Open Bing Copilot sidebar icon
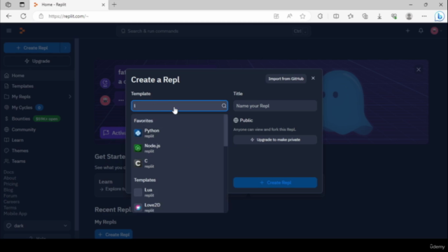This screenshot has height=252, width=448. click(x=439, y=16)
